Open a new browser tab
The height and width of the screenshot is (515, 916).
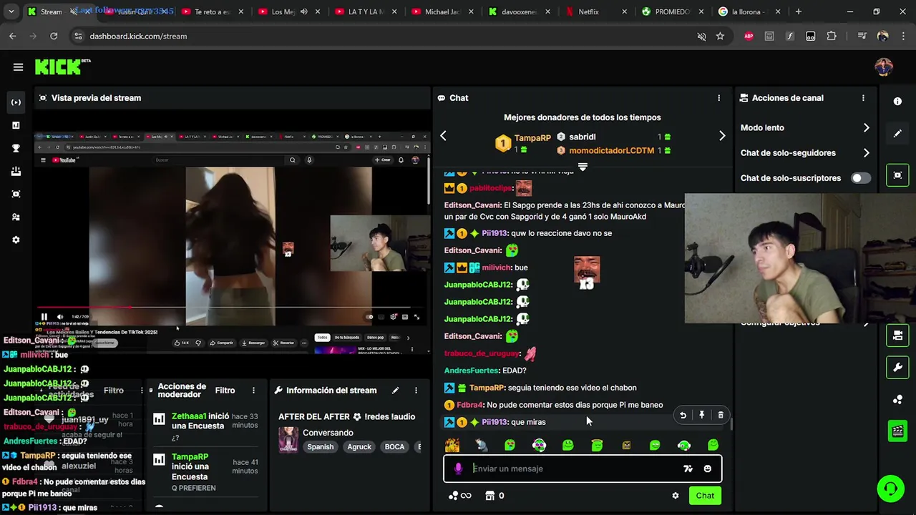798,12
